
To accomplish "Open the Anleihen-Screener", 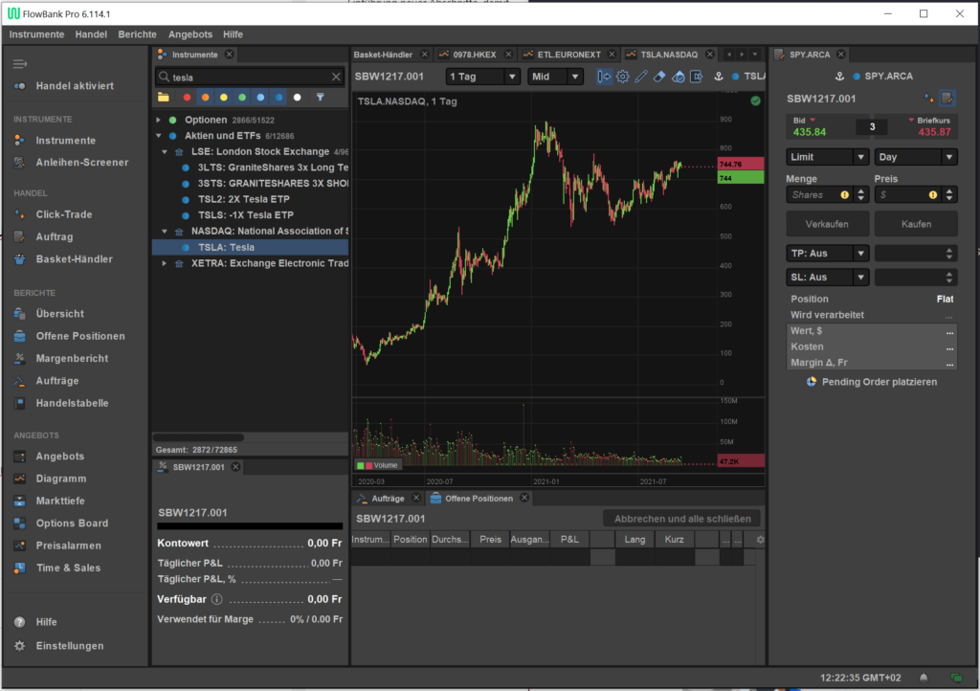I will coord(82,163).
